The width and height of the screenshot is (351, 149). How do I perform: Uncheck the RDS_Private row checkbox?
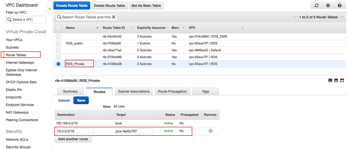[x=58, y=64]
